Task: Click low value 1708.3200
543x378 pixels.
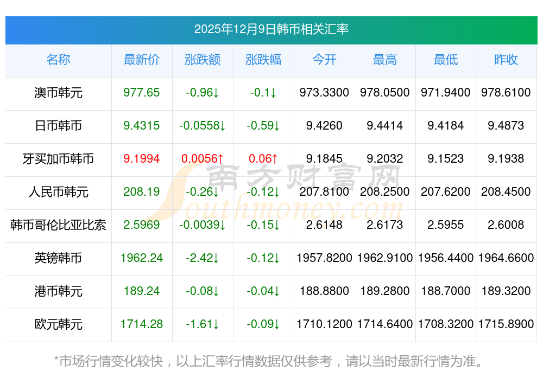Action: pos(446,324)
